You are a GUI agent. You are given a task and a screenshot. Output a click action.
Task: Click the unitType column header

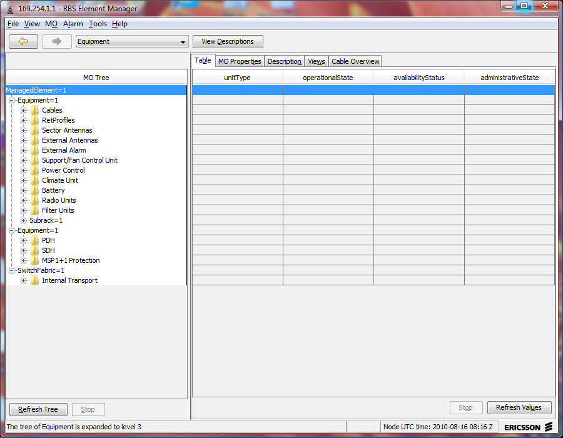coord(237,78)
